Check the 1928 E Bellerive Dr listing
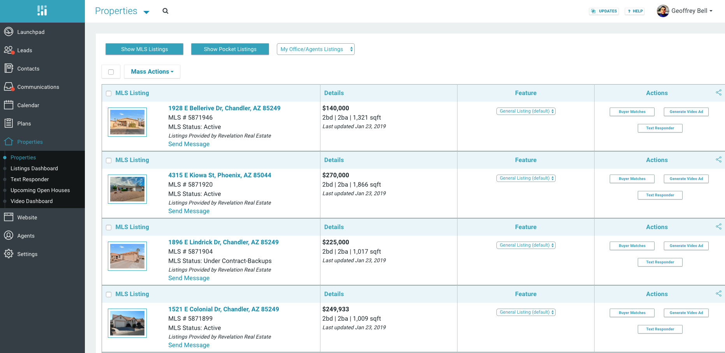Viewport: 725px width, 353px height. tap(109, 94)
